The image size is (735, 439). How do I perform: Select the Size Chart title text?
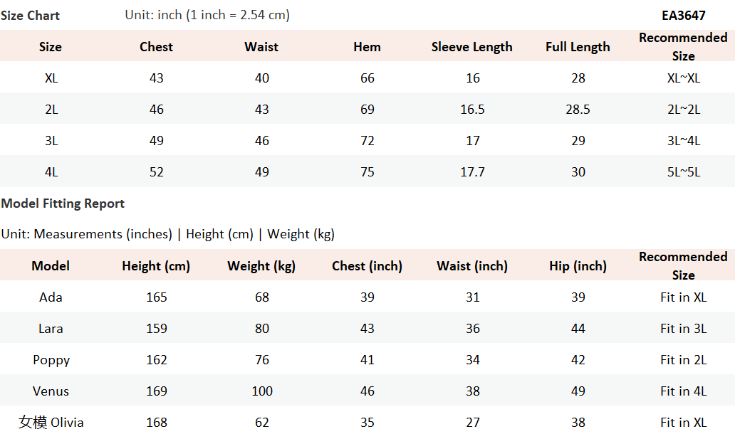[x=30, y=15]
